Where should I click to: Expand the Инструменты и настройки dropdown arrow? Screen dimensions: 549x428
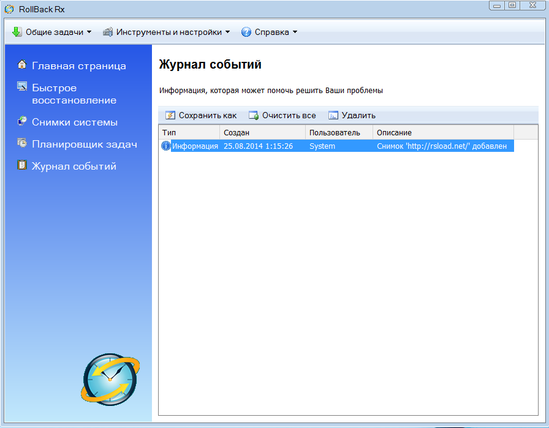[x=227, y=32]
